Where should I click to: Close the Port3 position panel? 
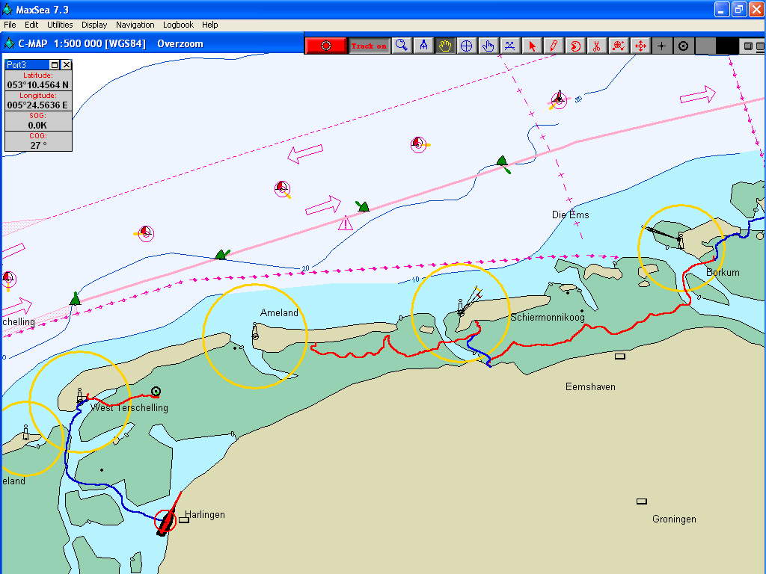pyautogui.click(x=66, y=65)
